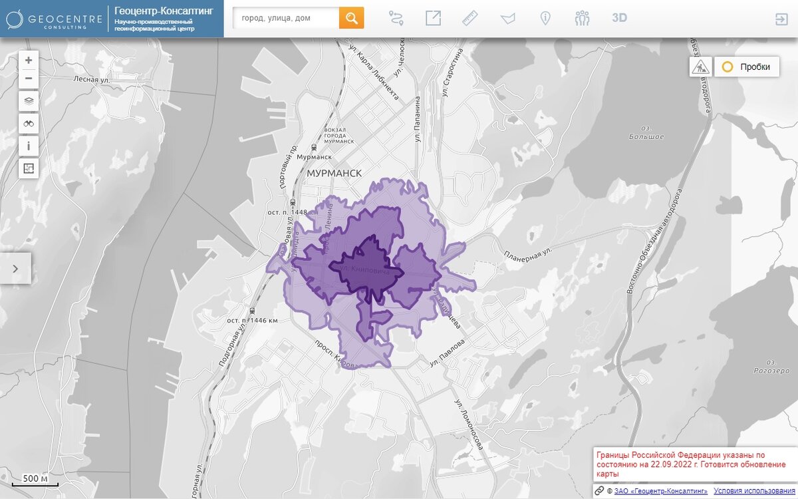Click the orange search magnifier button
Viewport: 798px width, 499px height.
(351, 18)
